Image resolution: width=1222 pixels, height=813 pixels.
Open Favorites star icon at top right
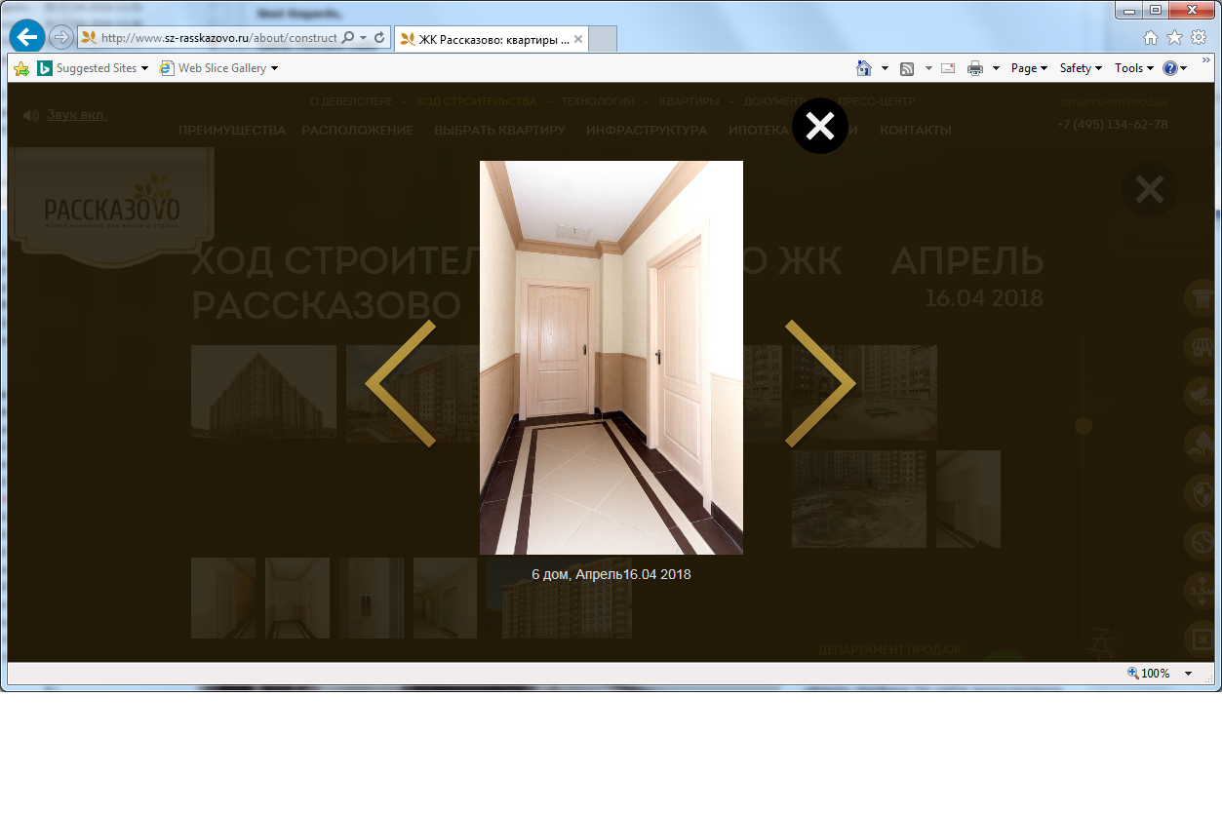pos(1174,38)
